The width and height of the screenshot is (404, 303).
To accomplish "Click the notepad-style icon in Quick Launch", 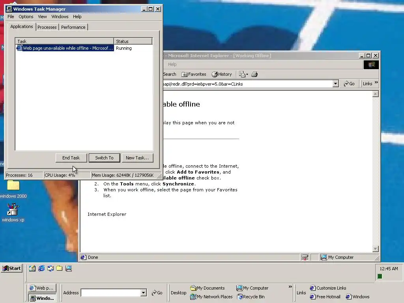I will [32, 268].
